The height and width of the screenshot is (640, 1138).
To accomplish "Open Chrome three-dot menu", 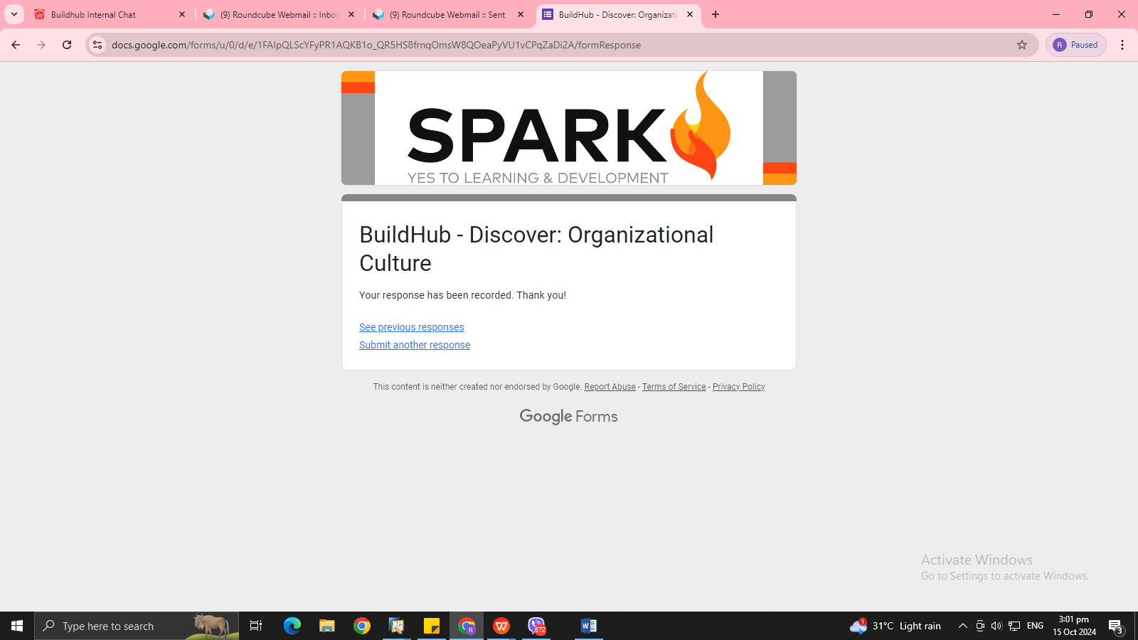I will (x=1122, y=45).
